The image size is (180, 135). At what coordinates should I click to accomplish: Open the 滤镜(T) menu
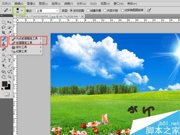(x=68, y=4)
